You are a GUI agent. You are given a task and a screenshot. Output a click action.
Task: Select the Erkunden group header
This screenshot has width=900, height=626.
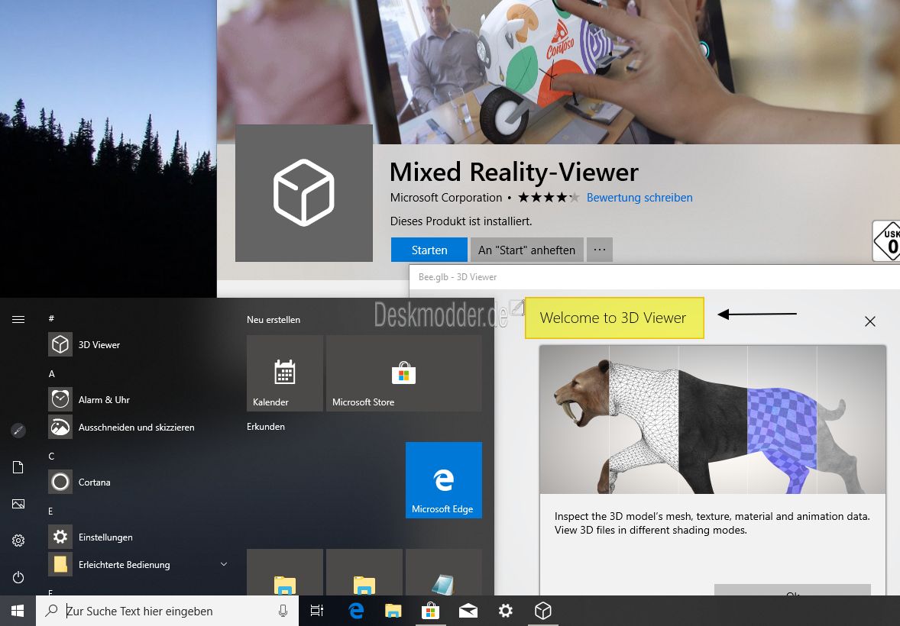click(x=266, y=426)
